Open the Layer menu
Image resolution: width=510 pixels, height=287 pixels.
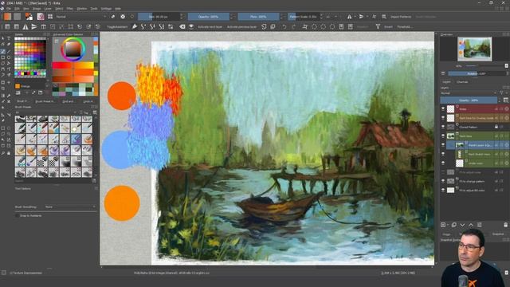tap(48, 9)
